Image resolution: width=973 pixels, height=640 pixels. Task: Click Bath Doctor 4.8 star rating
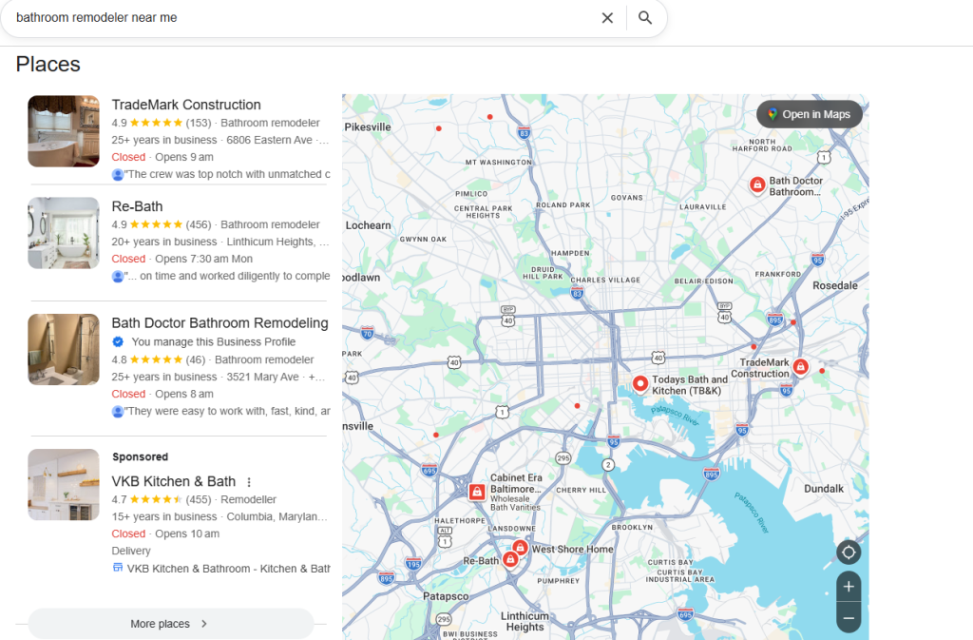pos(157,360)
